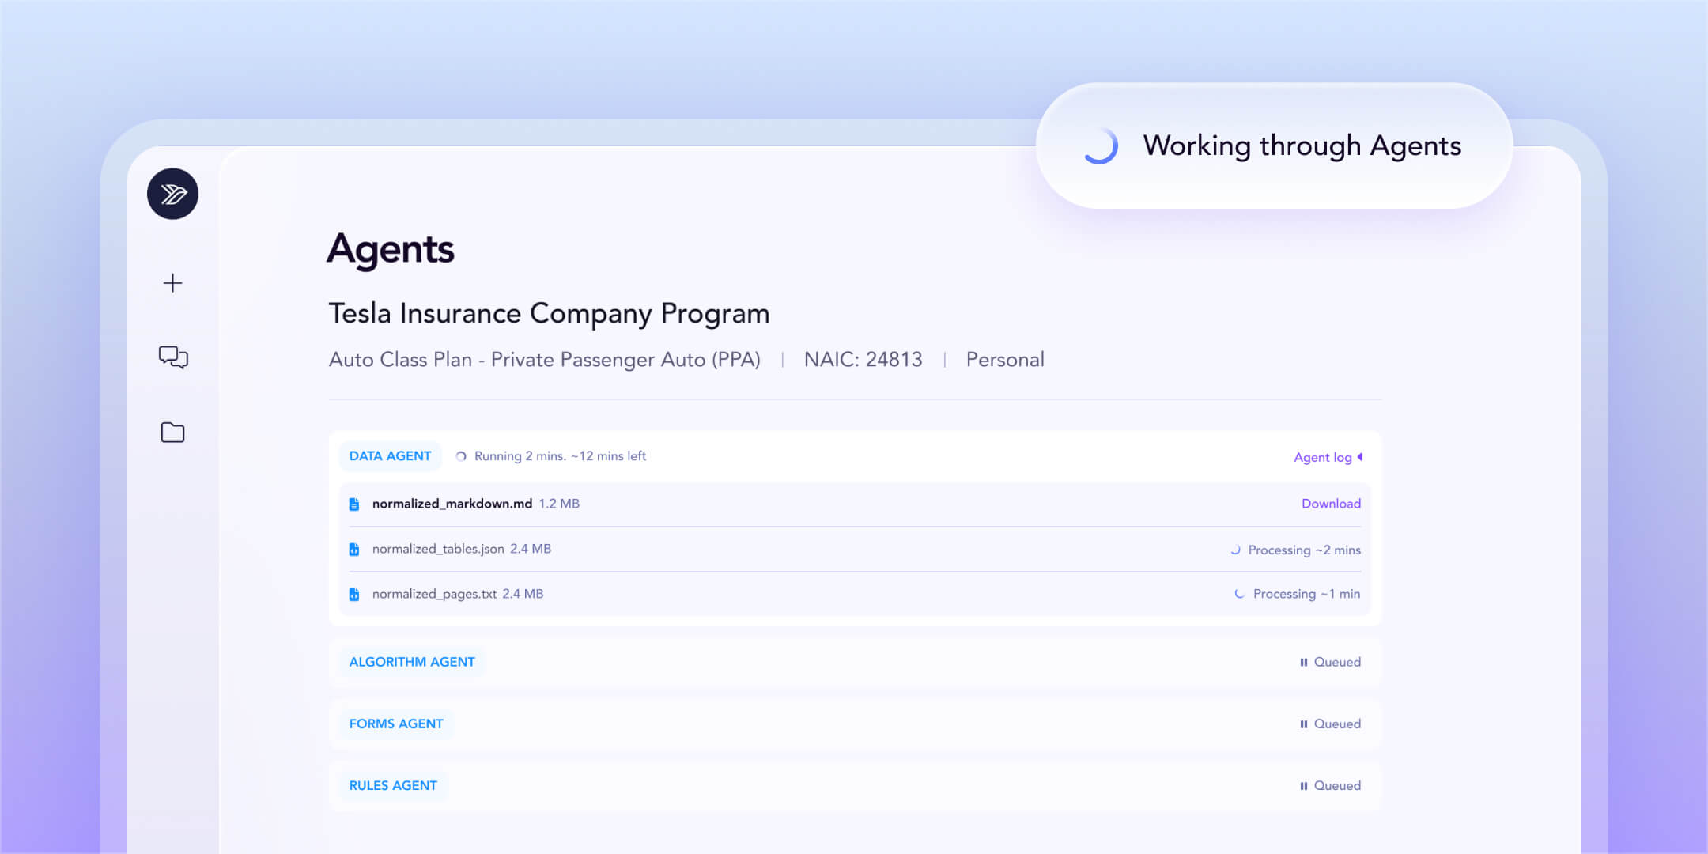Click normalized_pages.txt file icon
Image resolution: width=1708 pixels, height=854 pixels.
[354, 594]
